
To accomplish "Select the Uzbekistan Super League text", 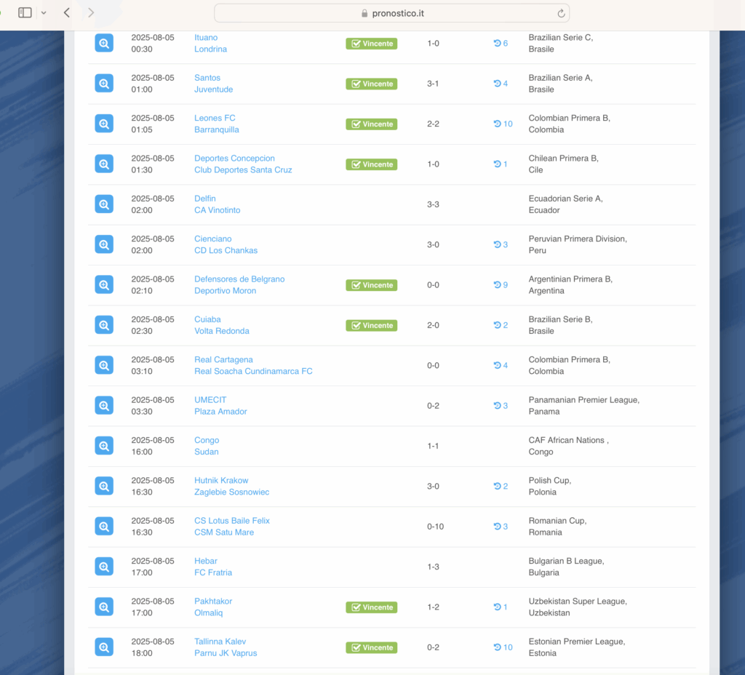I will click(578, 602).
